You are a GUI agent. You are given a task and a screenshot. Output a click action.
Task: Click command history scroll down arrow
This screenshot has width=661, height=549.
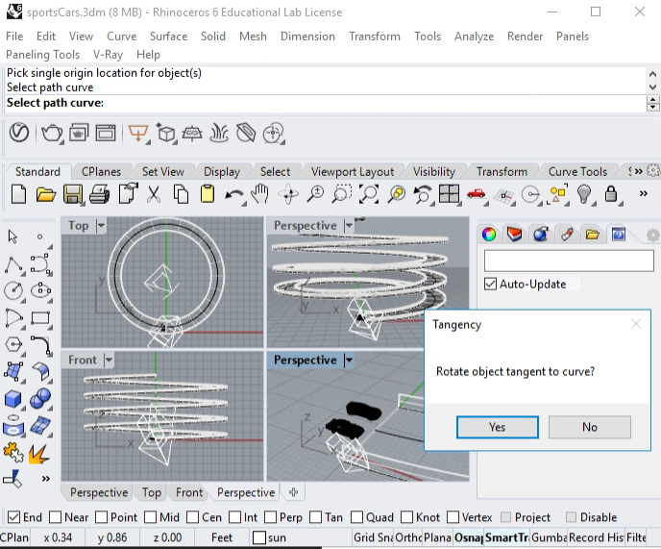click(x=652, y=87)
